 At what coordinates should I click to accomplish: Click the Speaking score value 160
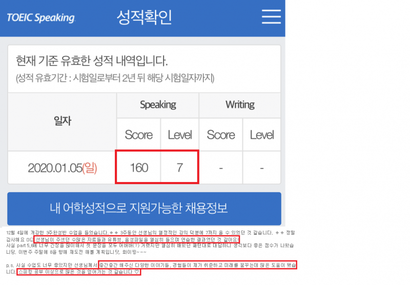point(139,168)
